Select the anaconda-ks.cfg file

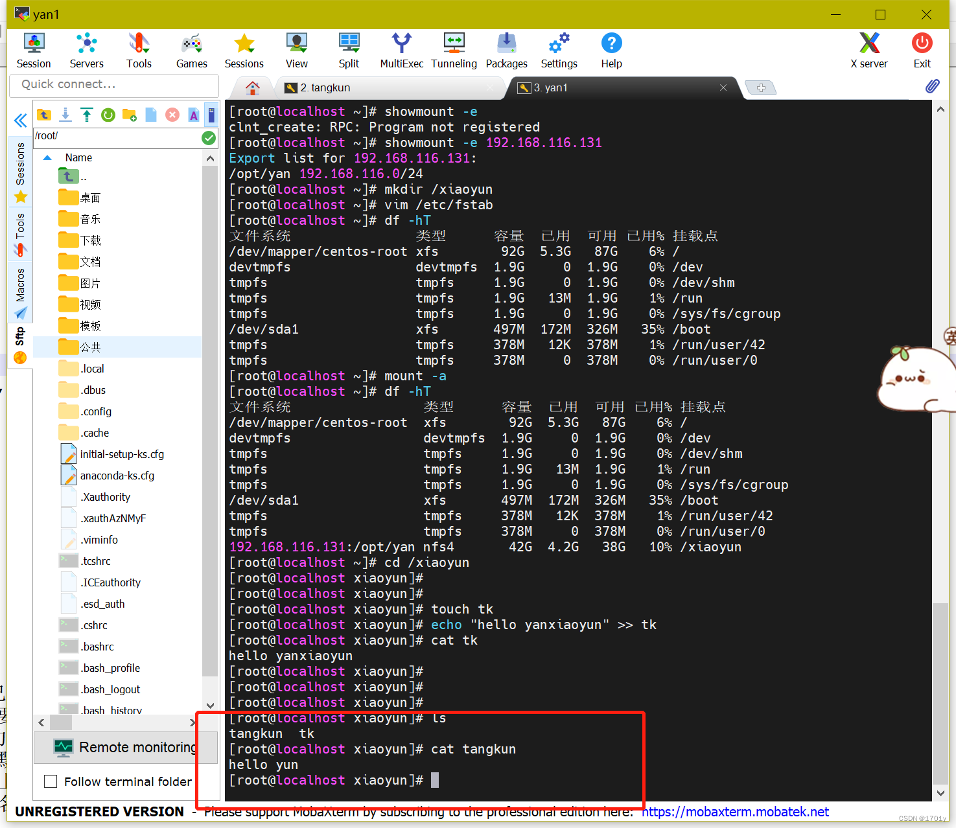[x=117, y=476]
